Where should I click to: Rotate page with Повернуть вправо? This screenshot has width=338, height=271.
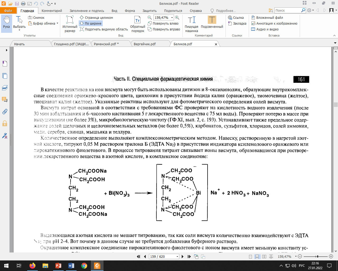point(164,29)
